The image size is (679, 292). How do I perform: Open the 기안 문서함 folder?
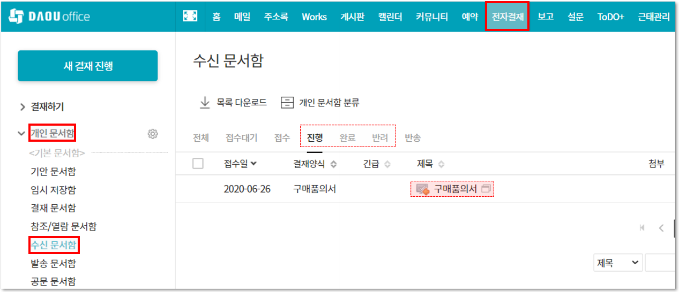53,172
